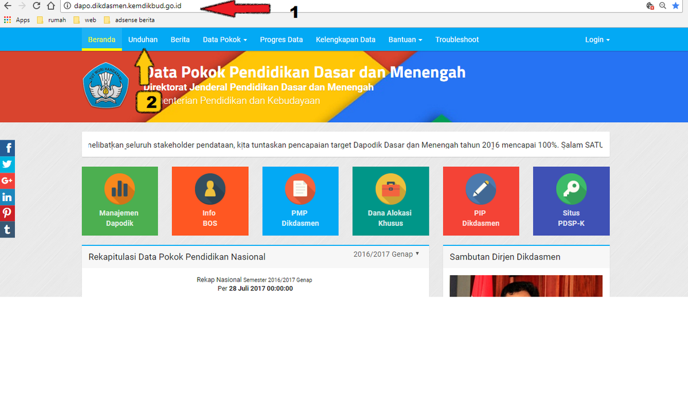
Task: Open the adsense berita bookmark folder
Action: (130, 19)
